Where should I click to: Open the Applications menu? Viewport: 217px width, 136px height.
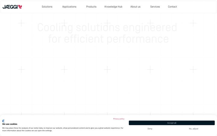tap(69, 7)
